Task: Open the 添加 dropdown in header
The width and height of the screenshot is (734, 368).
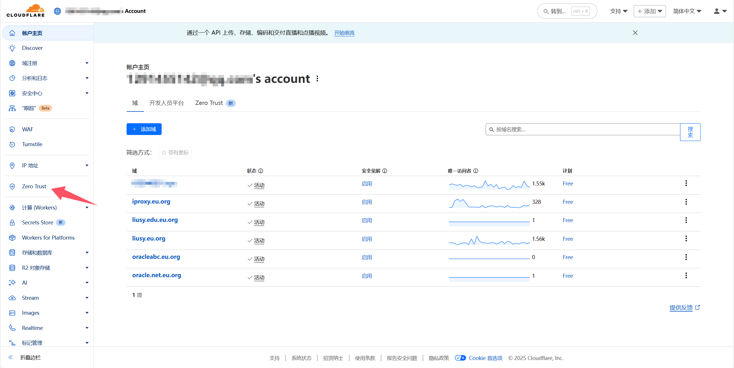Action: click(650, 11)
